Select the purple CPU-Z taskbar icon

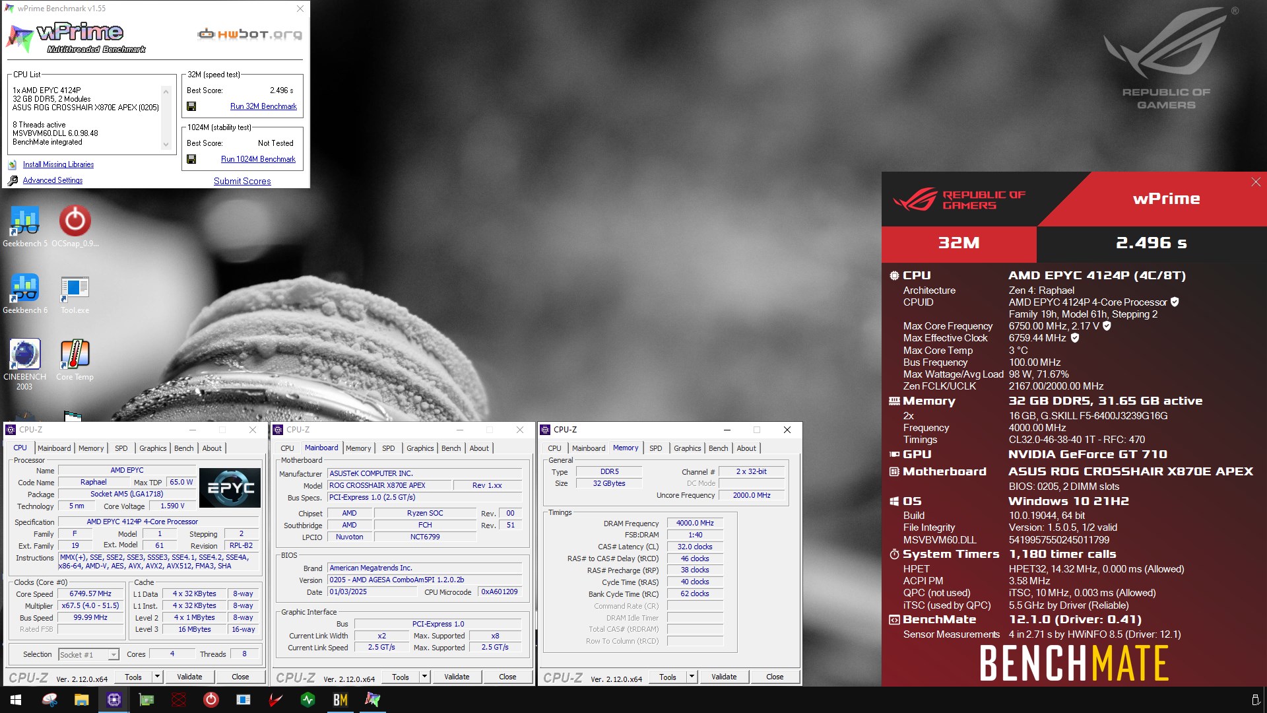[114, 700]
